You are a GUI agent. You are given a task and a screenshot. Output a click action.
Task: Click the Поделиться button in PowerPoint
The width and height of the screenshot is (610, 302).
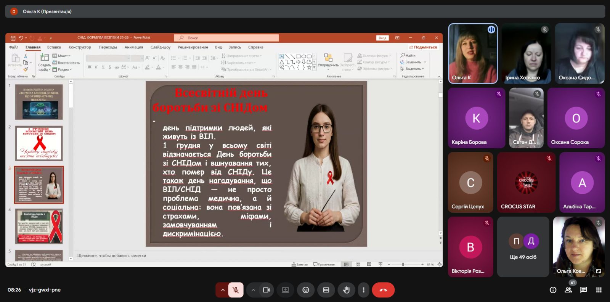(423, 47)
